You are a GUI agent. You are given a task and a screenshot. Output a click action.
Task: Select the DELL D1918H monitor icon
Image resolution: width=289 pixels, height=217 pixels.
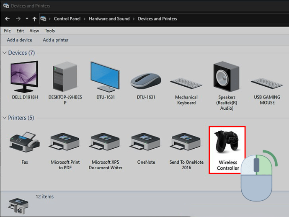pos(24,77)
